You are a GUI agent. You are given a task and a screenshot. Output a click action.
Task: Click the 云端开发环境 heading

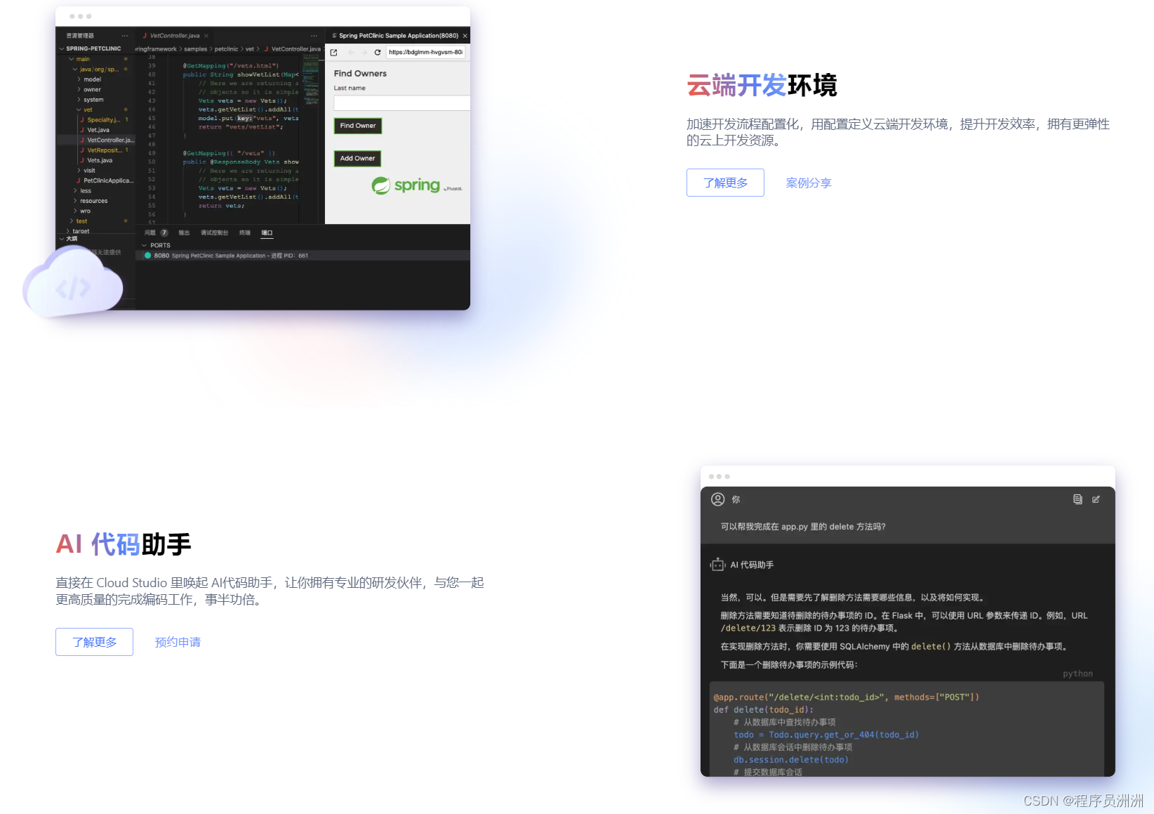762,86
